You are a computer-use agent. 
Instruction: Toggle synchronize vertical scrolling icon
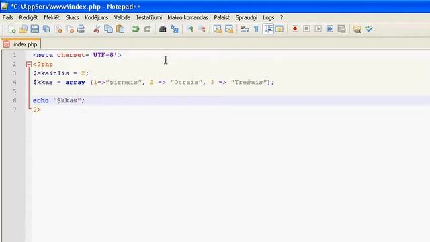[x=217, y=29]
